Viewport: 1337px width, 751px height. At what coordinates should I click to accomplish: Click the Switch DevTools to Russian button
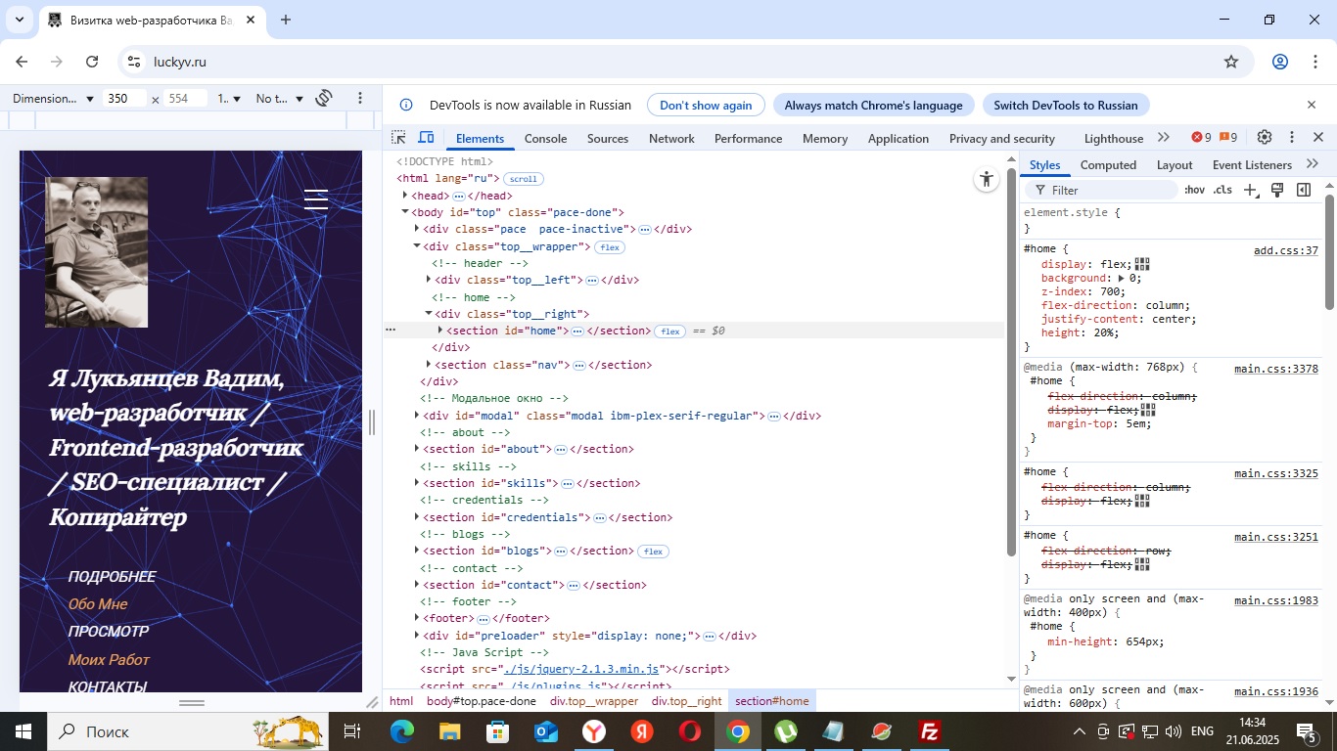[x=1065, y=106]
